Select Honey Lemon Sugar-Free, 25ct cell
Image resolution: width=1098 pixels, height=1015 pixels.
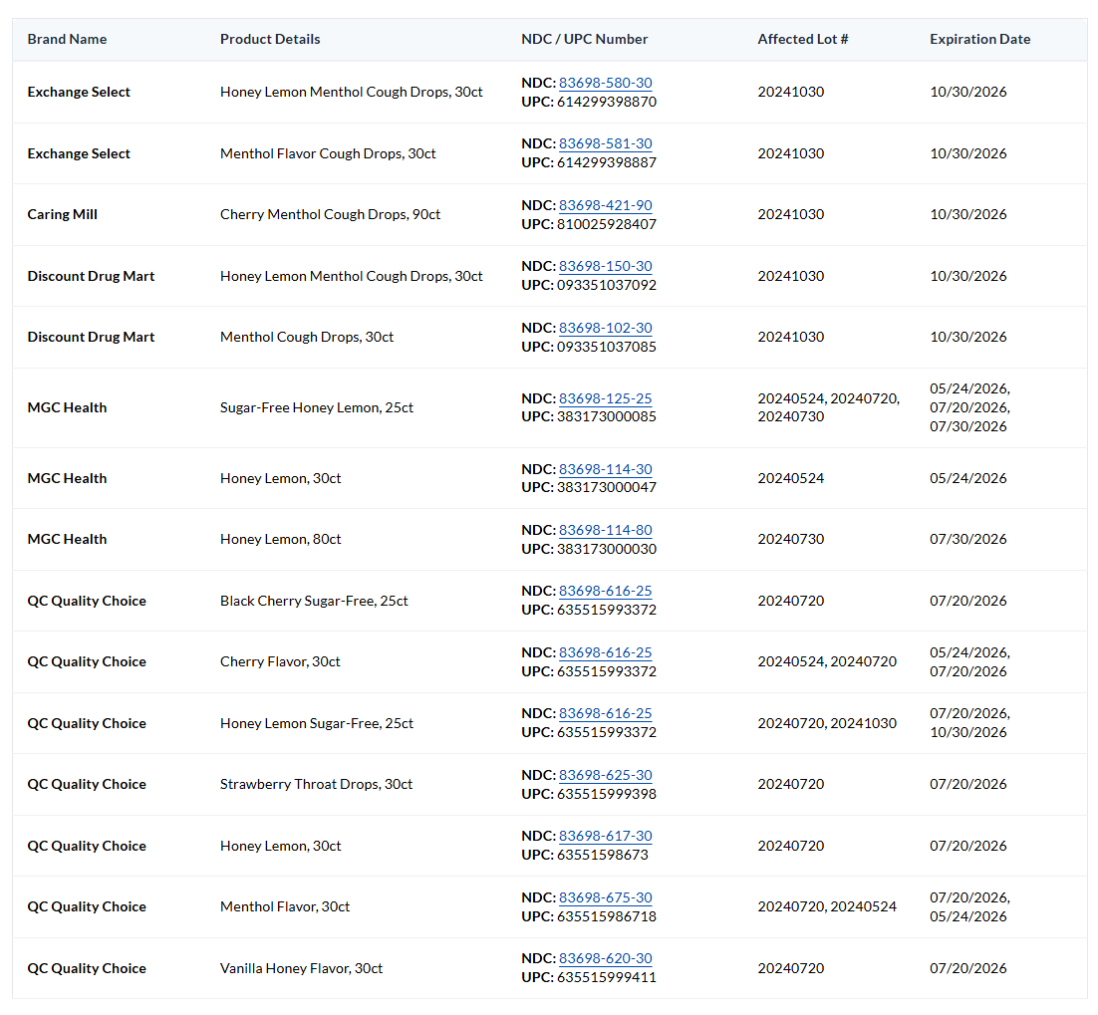click(317, 723)
